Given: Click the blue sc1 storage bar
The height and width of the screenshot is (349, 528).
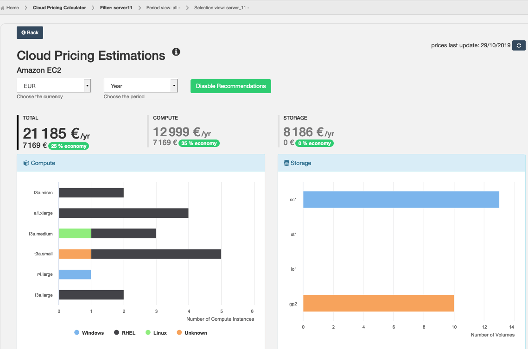Looking at the screenshot, I should pyautogui.click(x=401, y=200).
